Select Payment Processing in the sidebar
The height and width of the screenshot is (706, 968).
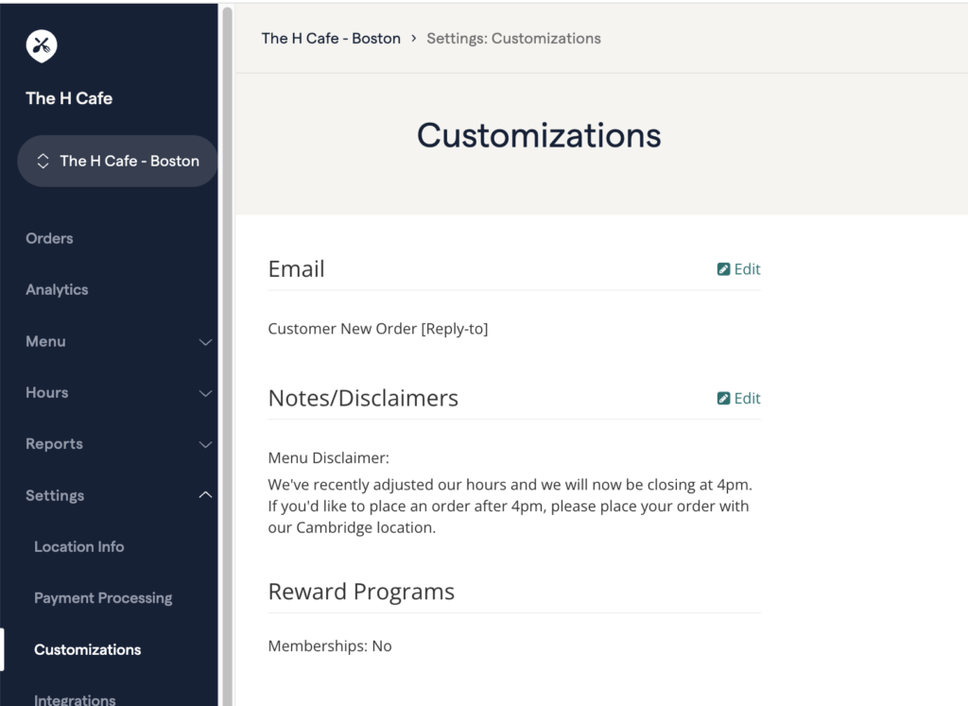pos(103,598)
